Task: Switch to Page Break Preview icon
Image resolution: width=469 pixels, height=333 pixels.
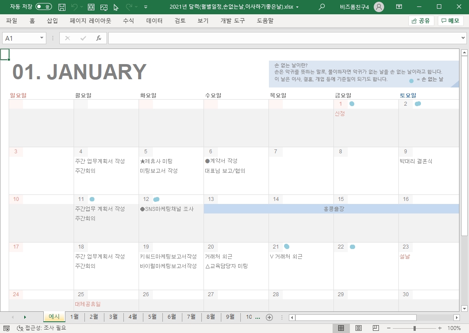Action: point(376,328)
